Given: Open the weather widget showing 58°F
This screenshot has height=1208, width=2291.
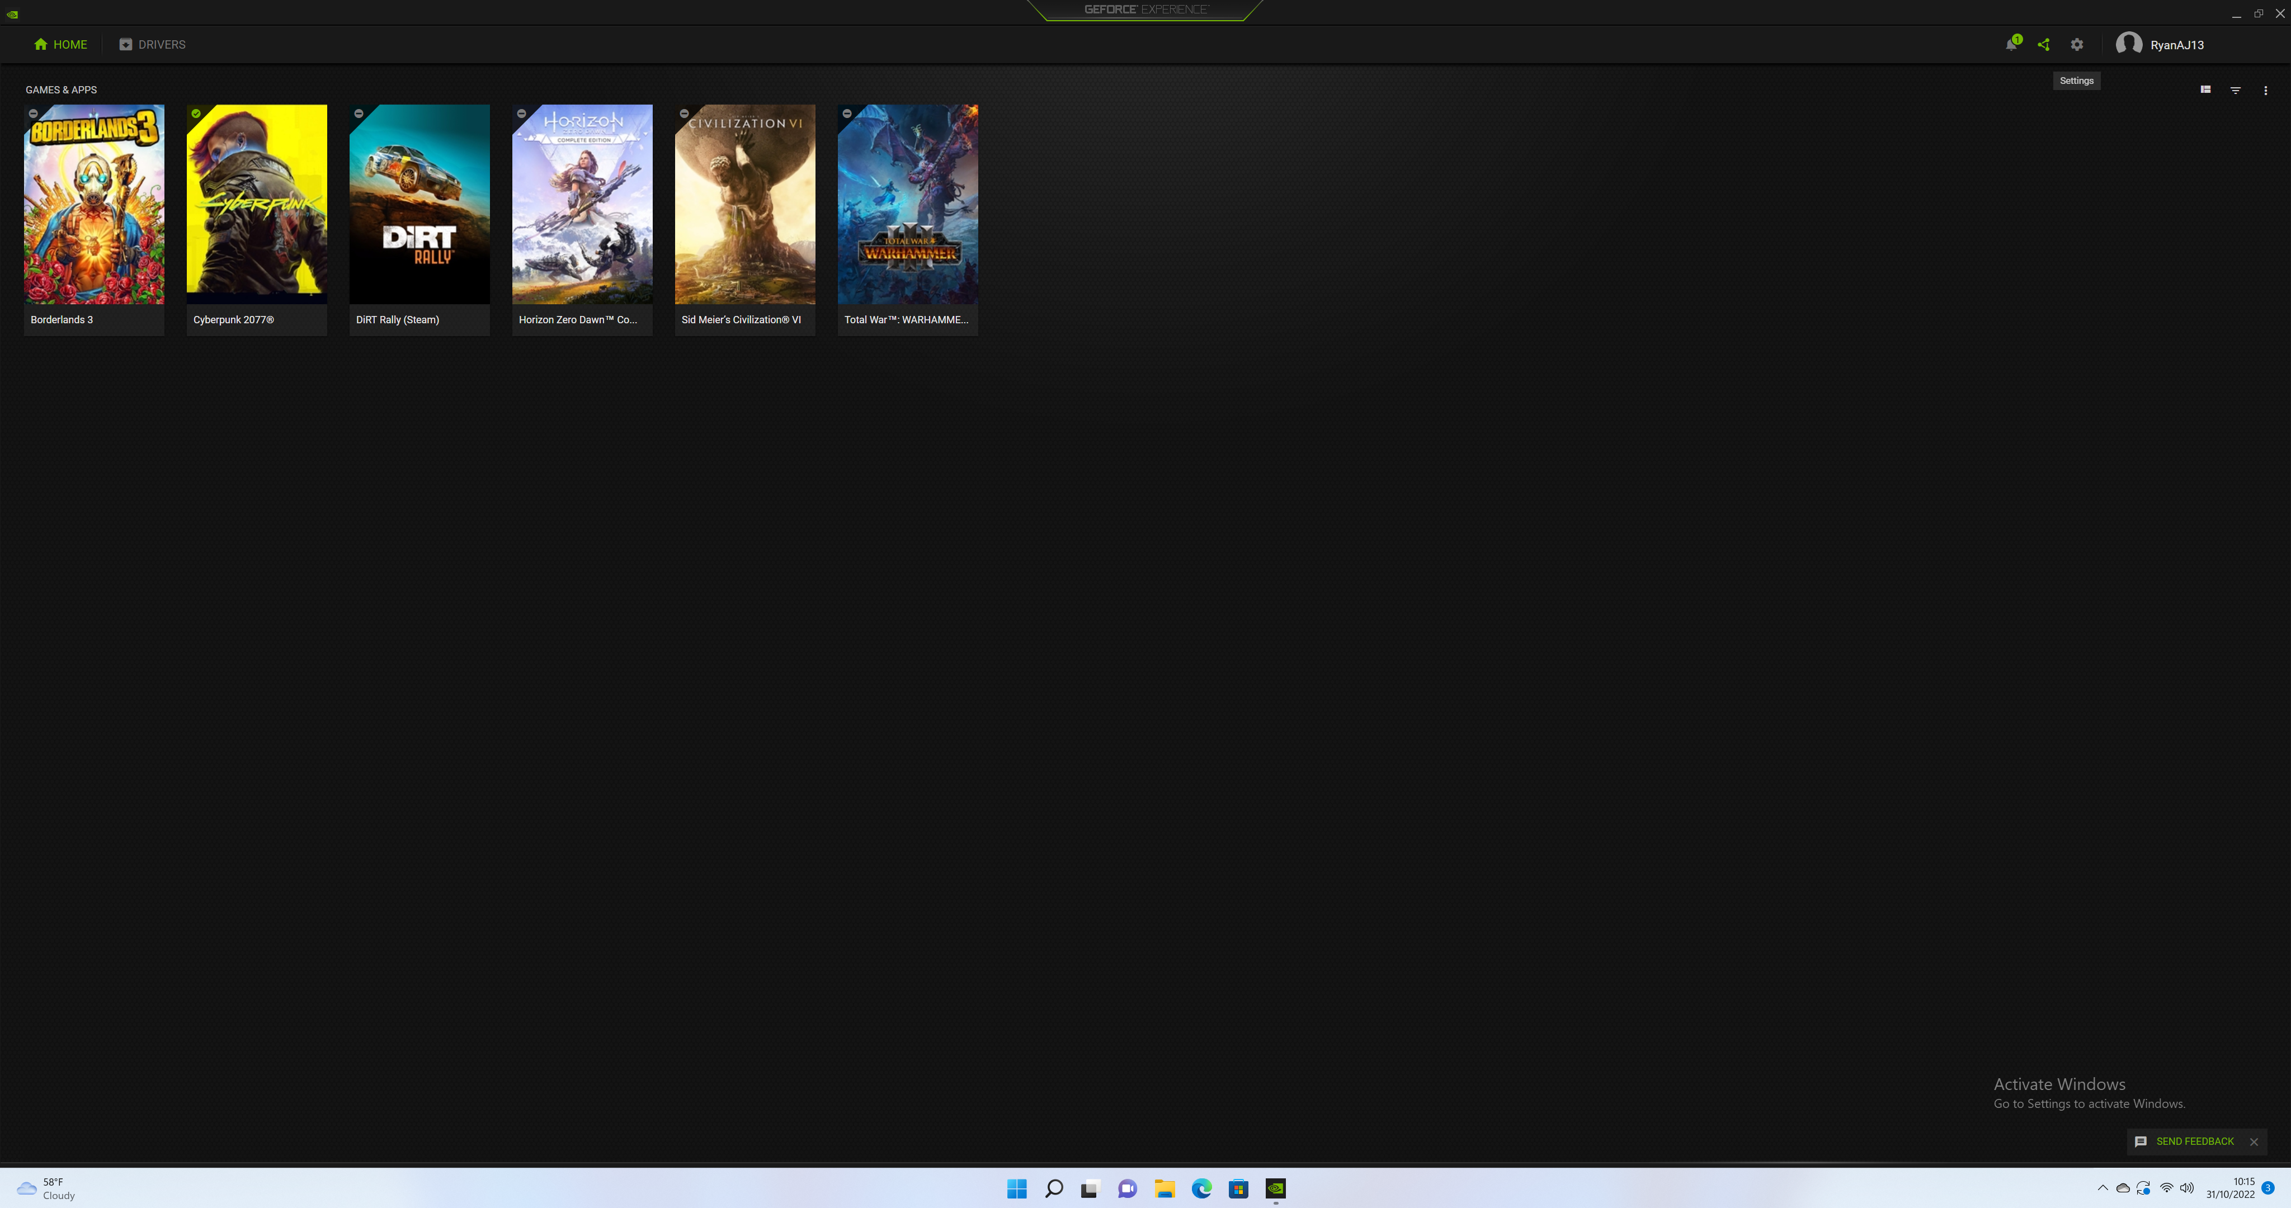Looking at the screenshot, I should coord(46,1188).
